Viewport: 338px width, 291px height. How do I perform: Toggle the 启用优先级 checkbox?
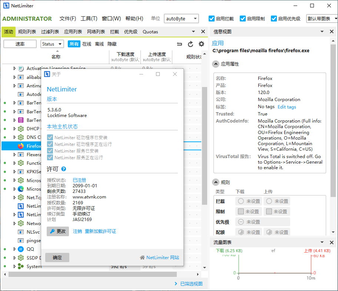(x=274, y=19)
